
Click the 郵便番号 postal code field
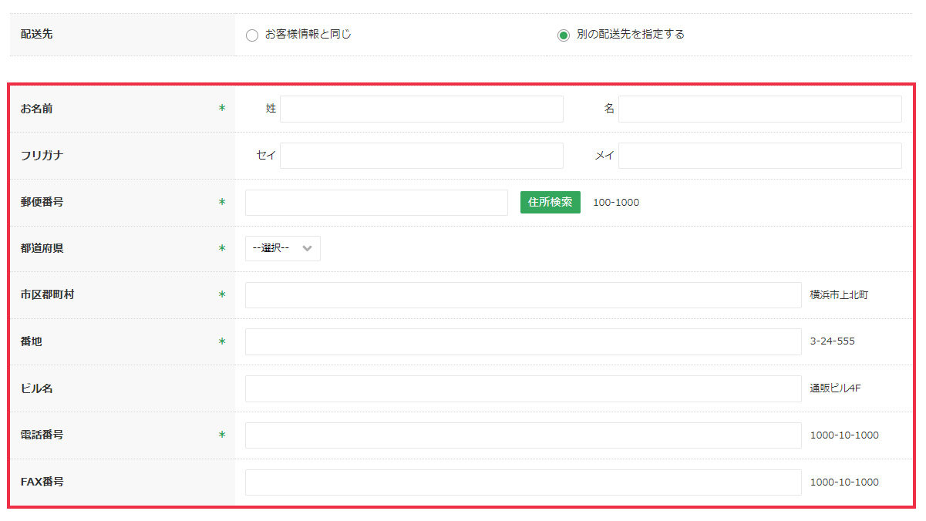[x=376, y=203]
